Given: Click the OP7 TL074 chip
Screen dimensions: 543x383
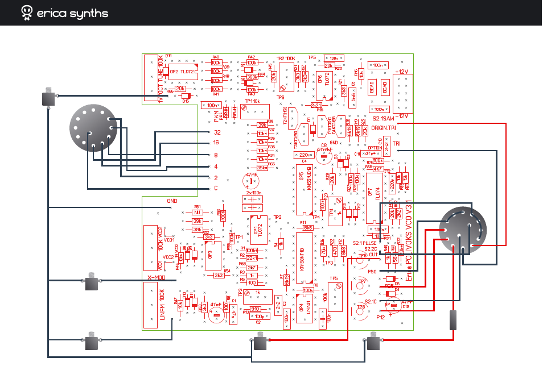Looking at the screenshot, I should tap(375, 198).
